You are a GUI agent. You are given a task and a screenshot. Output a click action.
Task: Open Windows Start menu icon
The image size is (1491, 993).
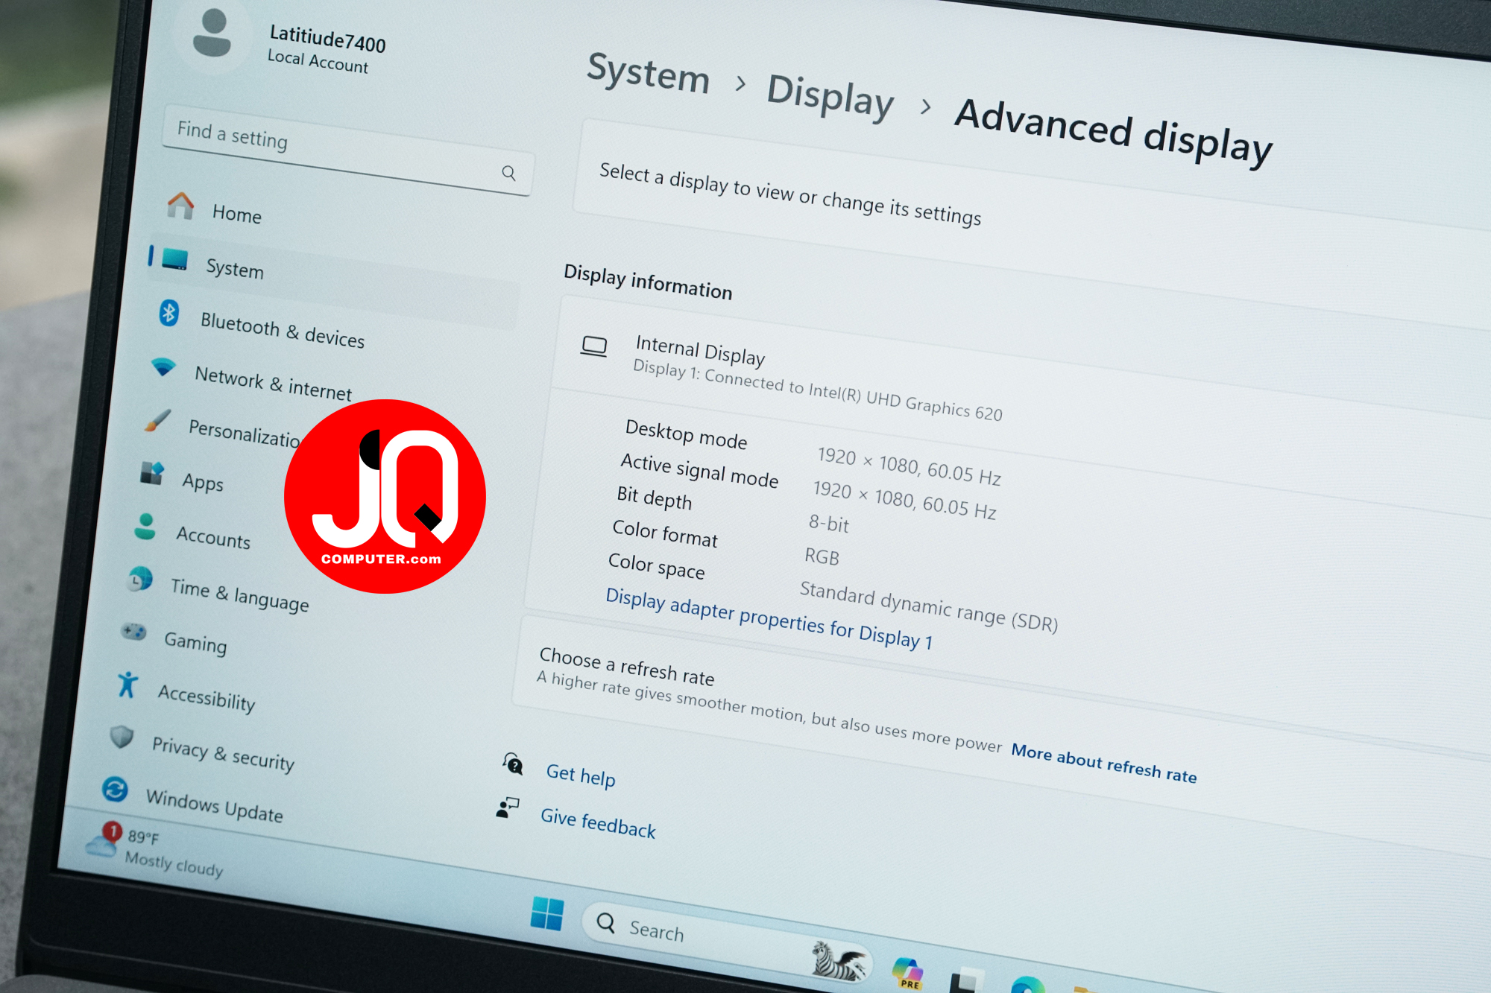point(547,913)
